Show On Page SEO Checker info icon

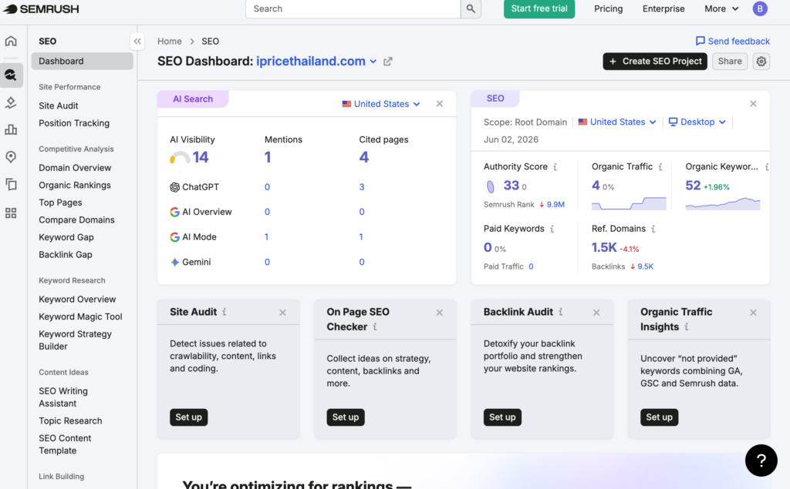coord(375,327)
